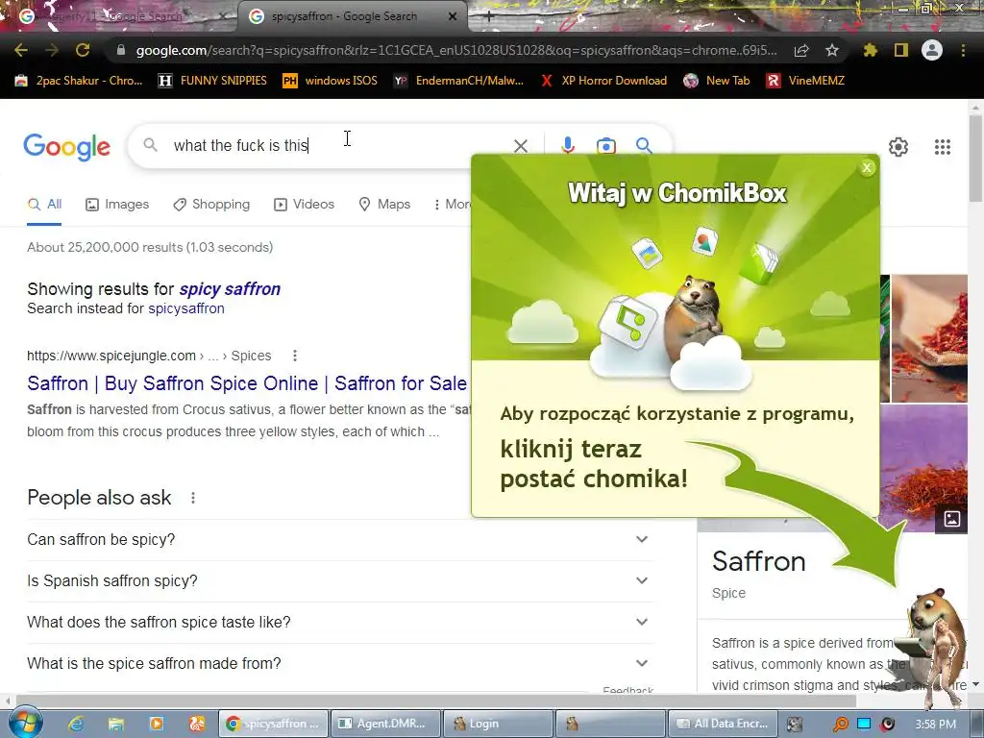Click the Google logo

(x=67, y=147)
